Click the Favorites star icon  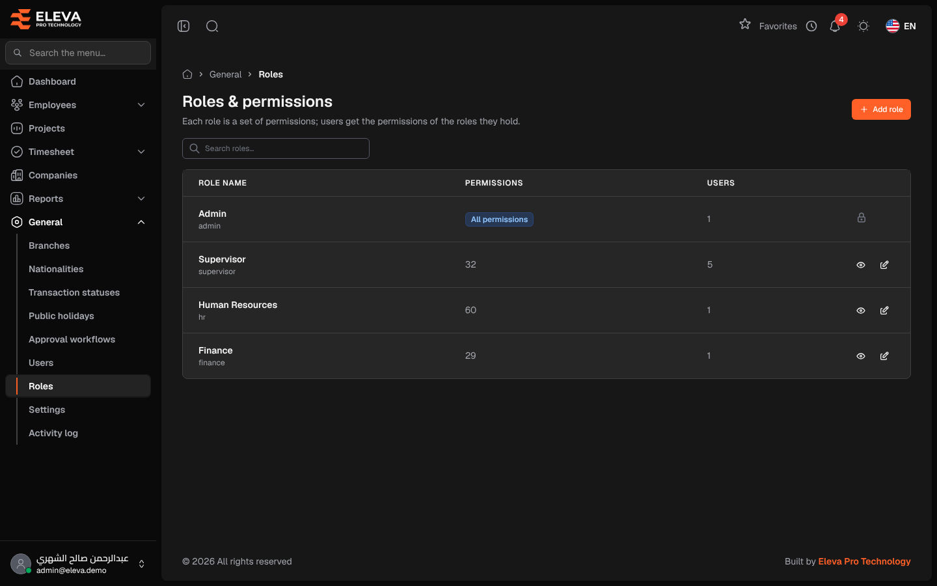745,24
